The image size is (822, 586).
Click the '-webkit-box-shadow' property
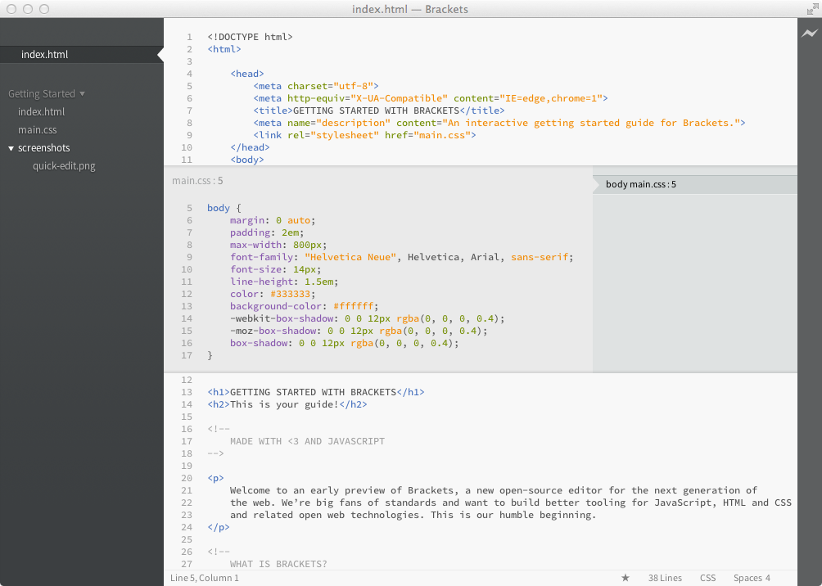coord(282,318)
